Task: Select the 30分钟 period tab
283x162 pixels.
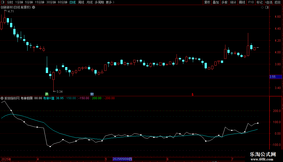Action: tap(51, 2)
